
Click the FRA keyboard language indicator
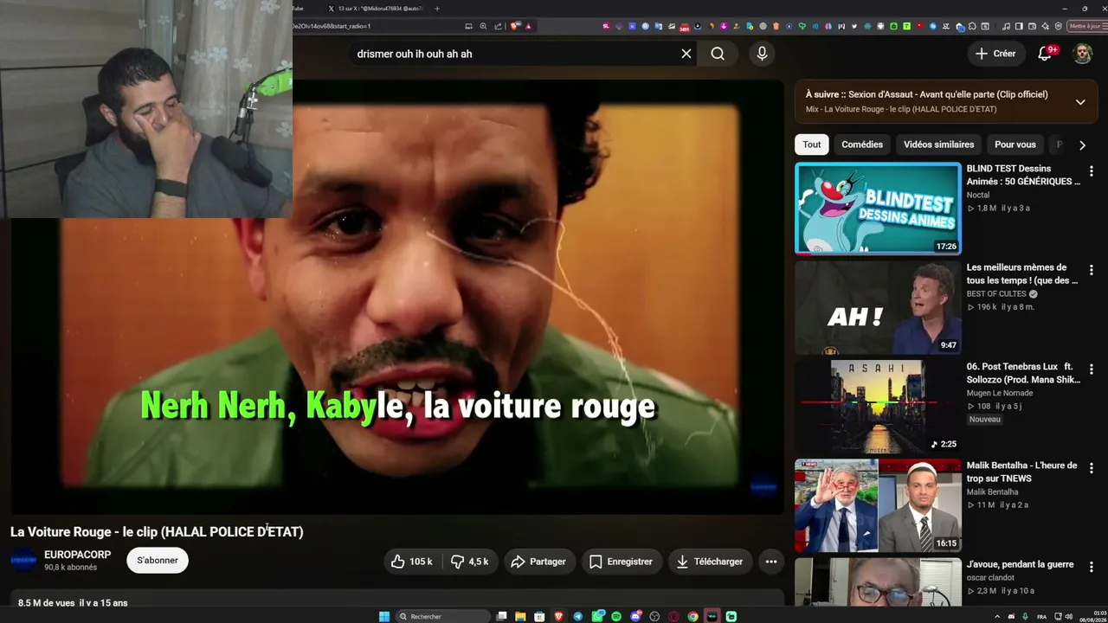point(1041,617)
